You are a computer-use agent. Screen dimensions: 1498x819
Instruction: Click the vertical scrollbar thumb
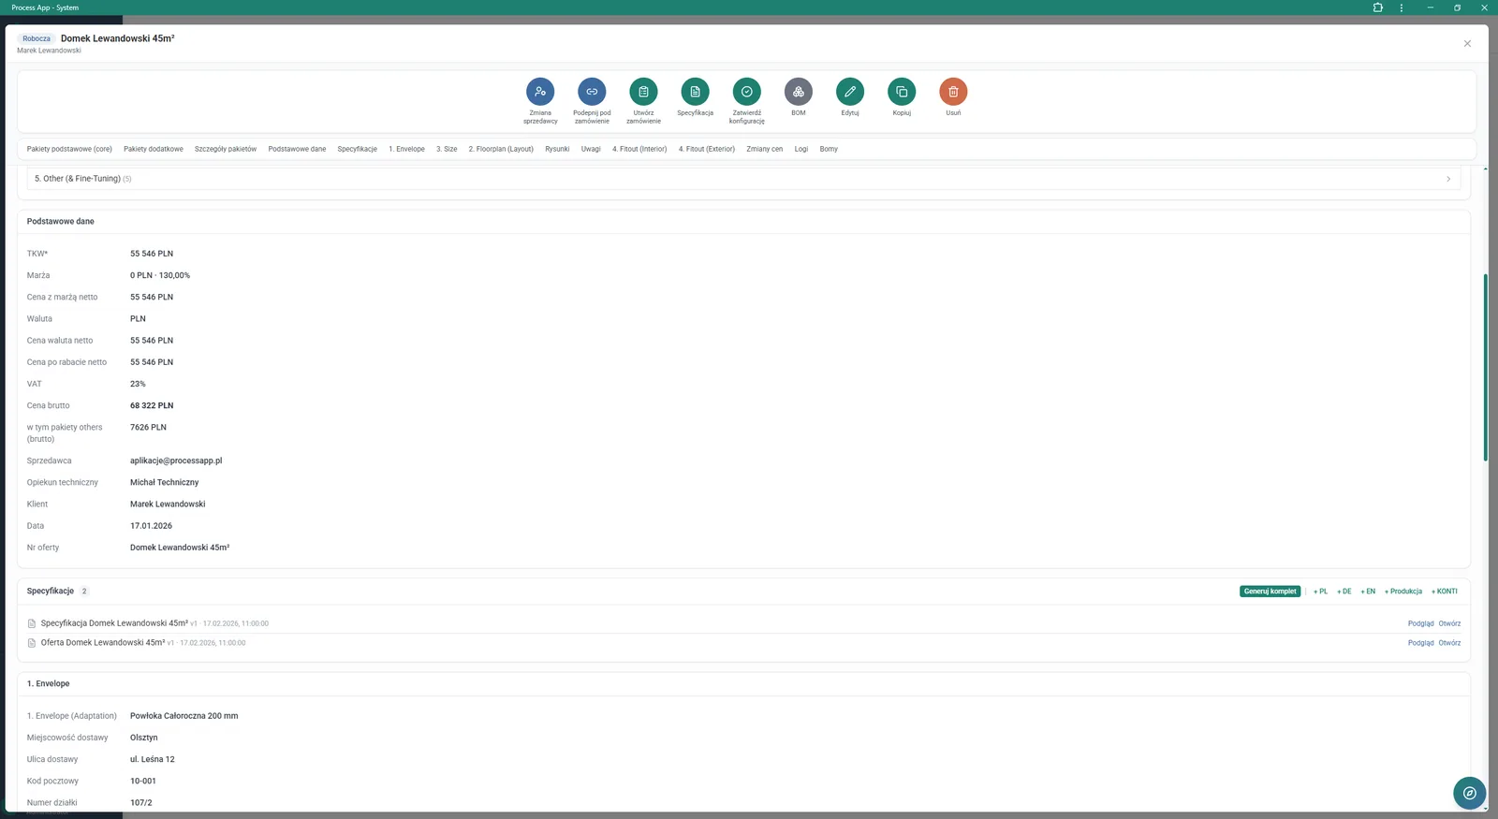click(1486, 367)
